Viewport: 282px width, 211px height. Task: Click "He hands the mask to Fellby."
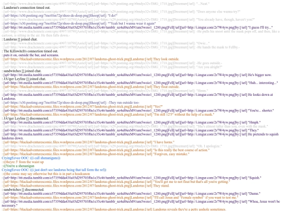point(218,47)
